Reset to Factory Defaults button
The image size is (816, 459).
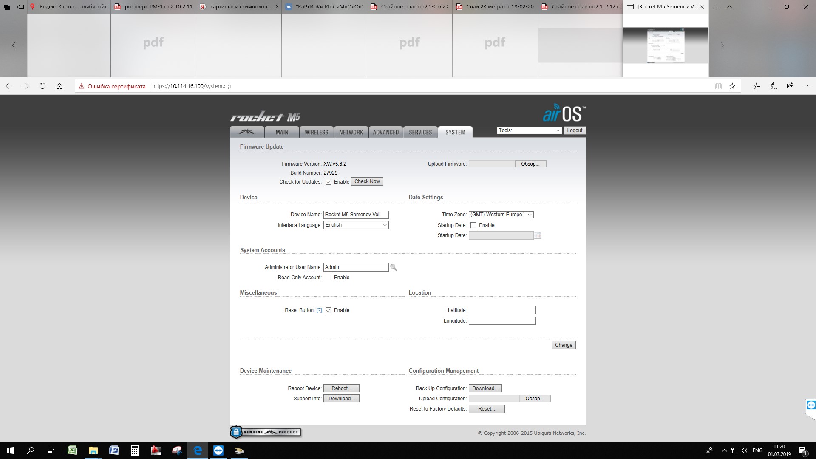pos(487,409)
